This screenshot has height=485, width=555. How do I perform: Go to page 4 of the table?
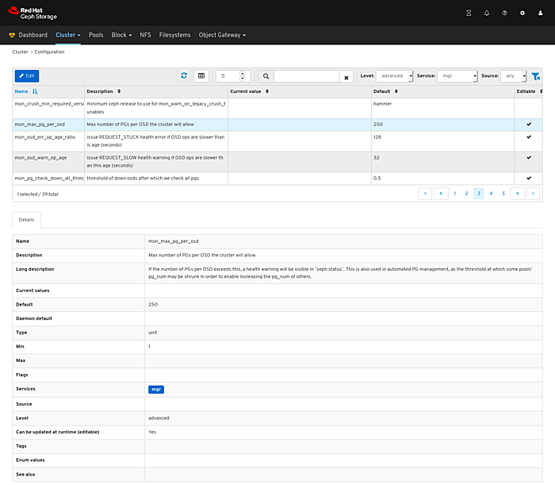pyautogui.click(x=491, y=193)
